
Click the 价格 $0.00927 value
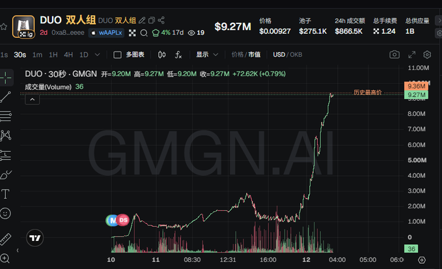(x=275, y=26)
